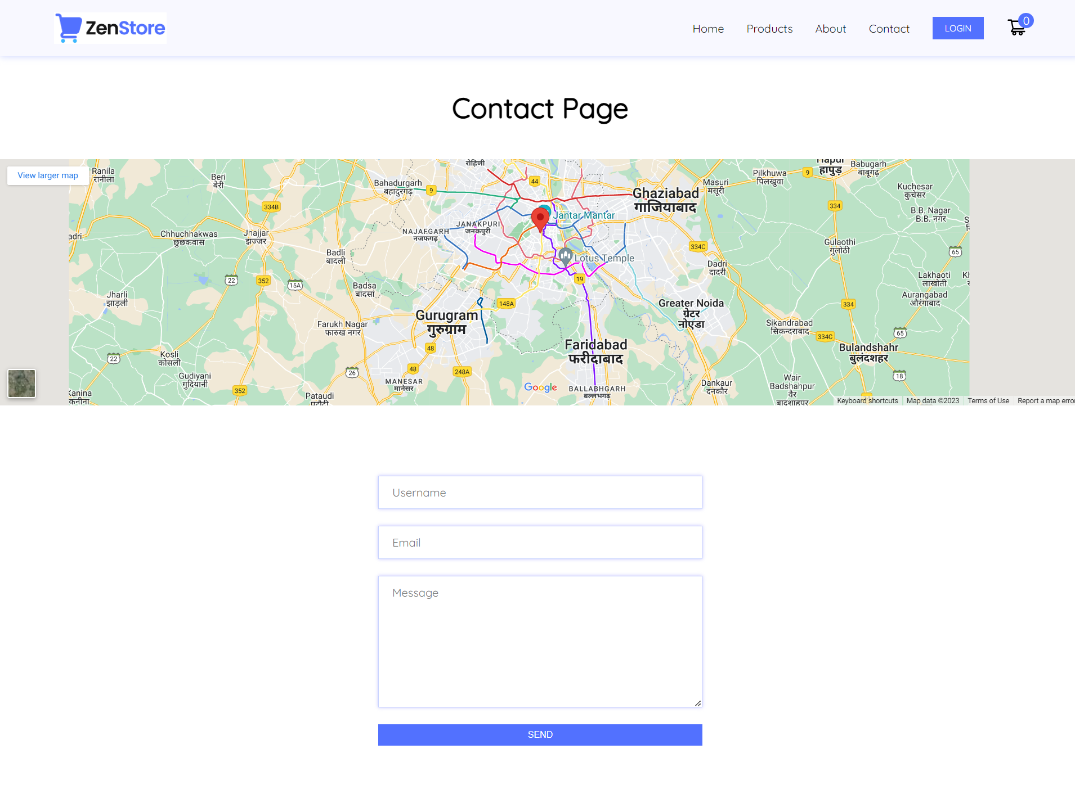The height and width of the screenshot is (812, 1075).
Task: Click Greater Noida label on map
Action: coord(691,313)
